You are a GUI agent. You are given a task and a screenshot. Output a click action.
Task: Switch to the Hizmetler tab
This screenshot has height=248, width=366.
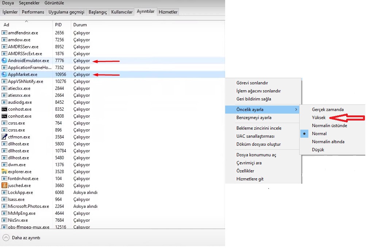[168, 12]
